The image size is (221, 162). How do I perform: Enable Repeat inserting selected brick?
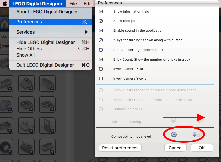(x=101, y=50)
